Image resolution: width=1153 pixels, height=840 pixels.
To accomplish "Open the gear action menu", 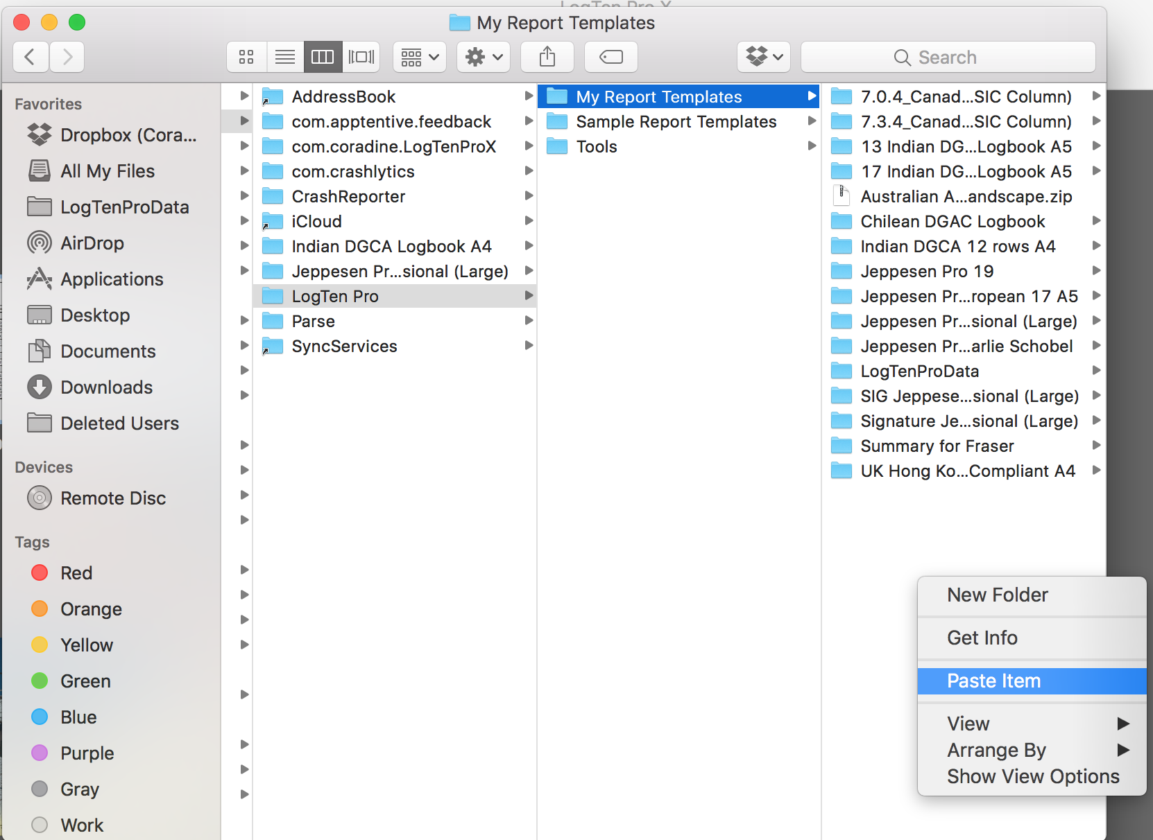I will (484, 57).
